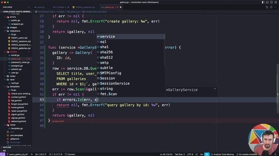This screenshot has height=156, width=279.
Task: Open wrappers.go in explorer
Action: click(17, 24)
